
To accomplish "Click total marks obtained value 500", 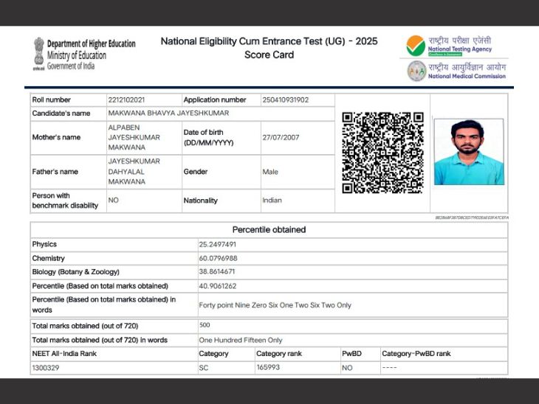I will point(205,325).
